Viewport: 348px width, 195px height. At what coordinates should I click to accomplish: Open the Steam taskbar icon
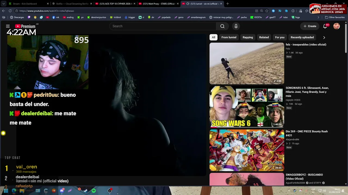(85, 191)
